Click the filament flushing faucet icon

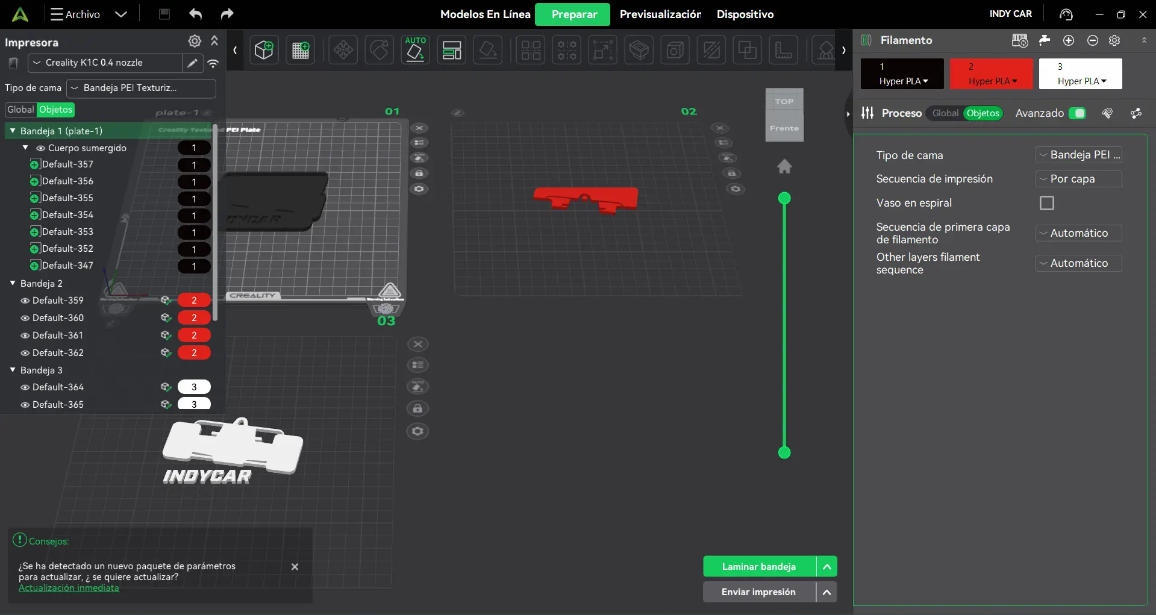point(1045,40)
